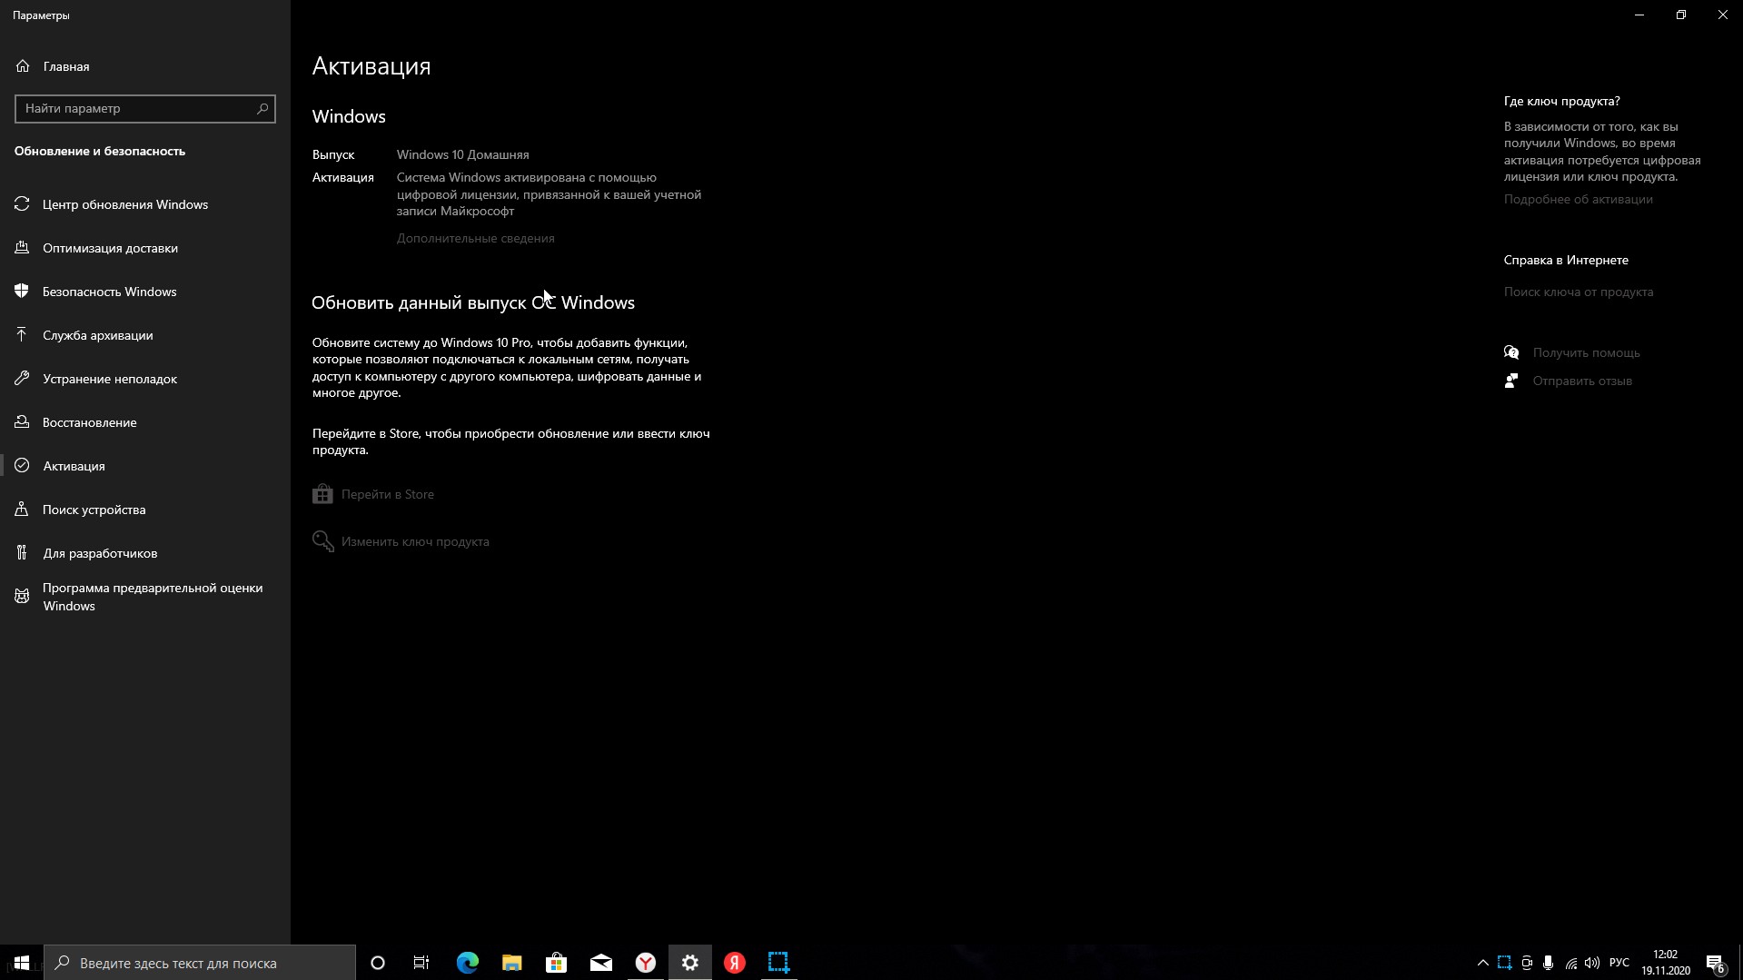Image resolution: width=1743 pixels, height=980 pixels.
Task: Select Безопасность Windows menu item
Action: (109, 292)
